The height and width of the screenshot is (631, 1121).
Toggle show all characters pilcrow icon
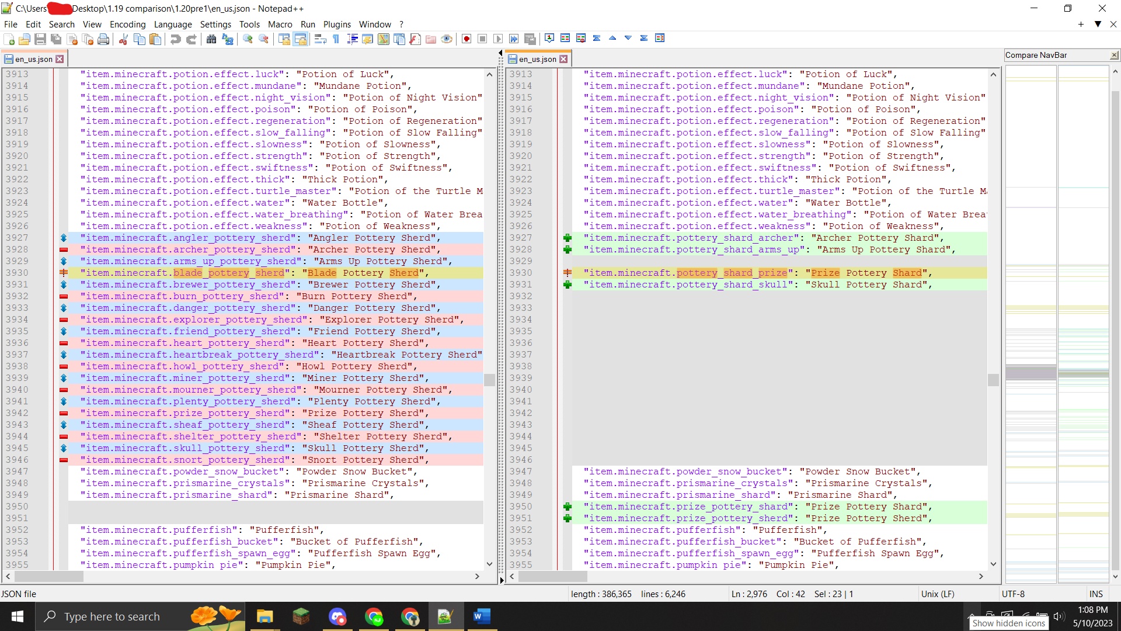336,39
